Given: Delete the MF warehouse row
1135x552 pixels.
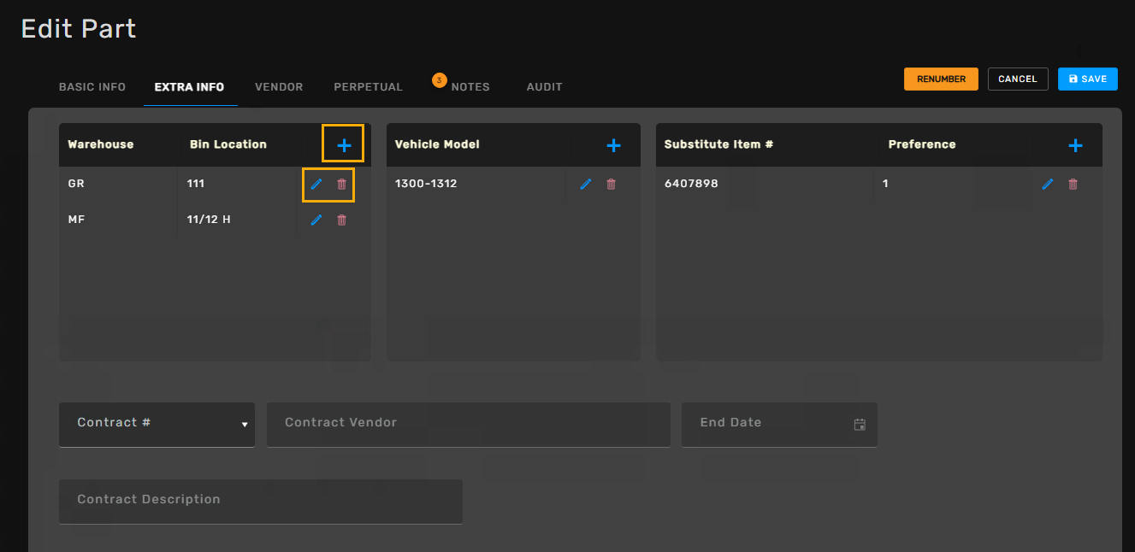Looking at the screenshot, I should (x=341, y=220).
